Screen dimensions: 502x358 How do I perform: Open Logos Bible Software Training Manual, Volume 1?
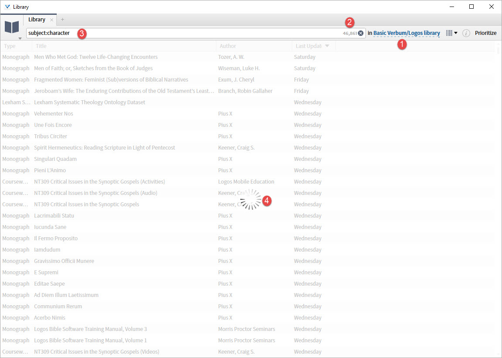pyautogui.click(x=90, y=341)
